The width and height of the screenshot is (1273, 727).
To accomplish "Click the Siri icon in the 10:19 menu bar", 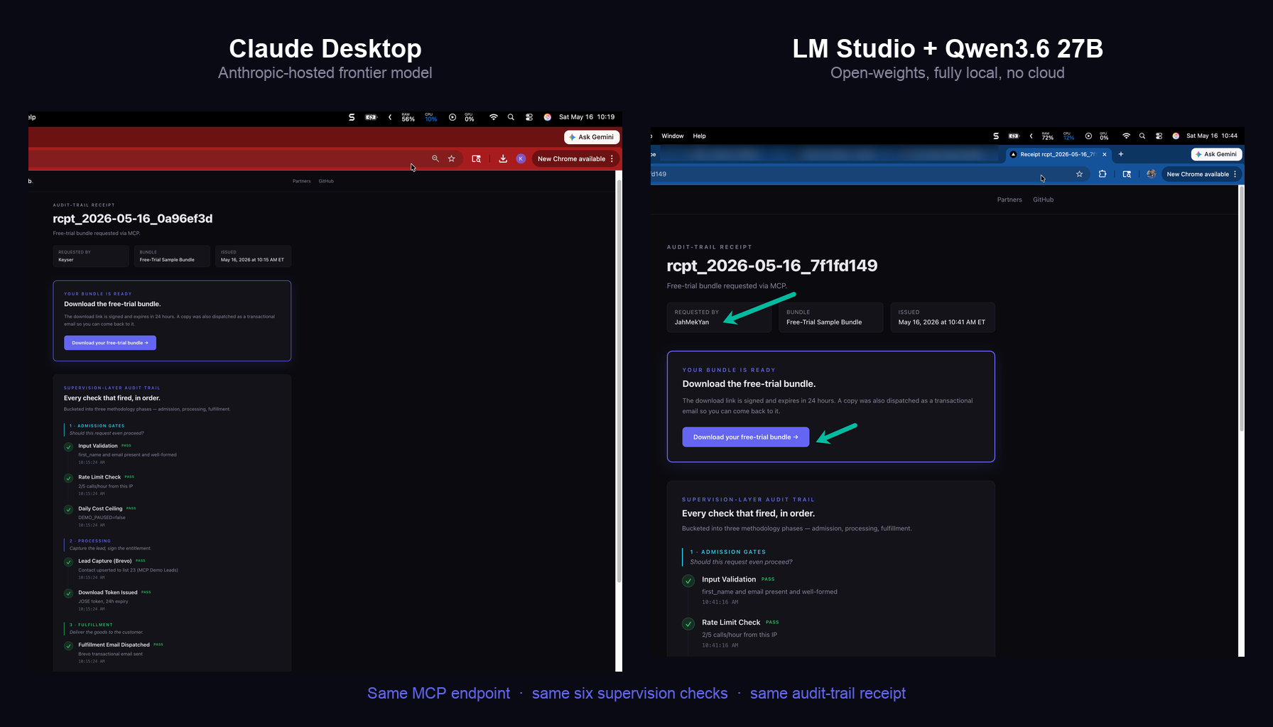I will (x=548, y=117).
